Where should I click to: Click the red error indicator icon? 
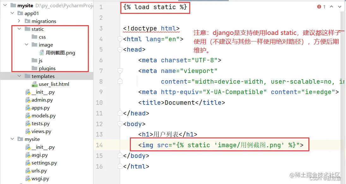[x=319, y=7]
